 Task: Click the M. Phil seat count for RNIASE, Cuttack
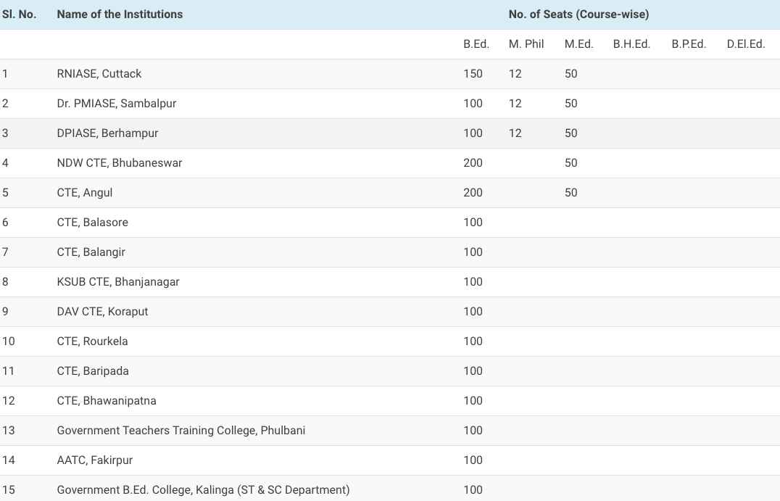click(515, 74)
